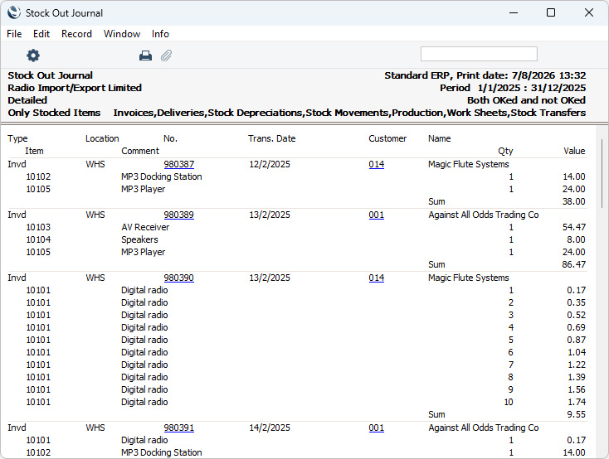Open the Info menu
Image resolution: width=609 pixels, height=459 pixels.
pos(160,34)
